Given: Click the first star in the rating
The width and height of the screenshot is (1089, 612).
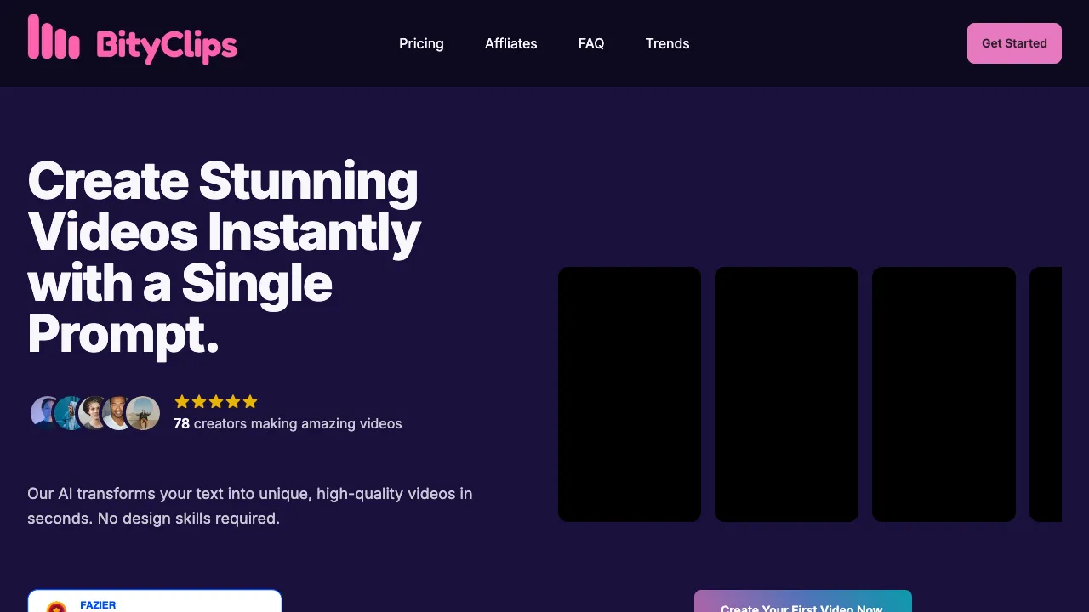Looking at the screenshot, I should pos(182,401).
